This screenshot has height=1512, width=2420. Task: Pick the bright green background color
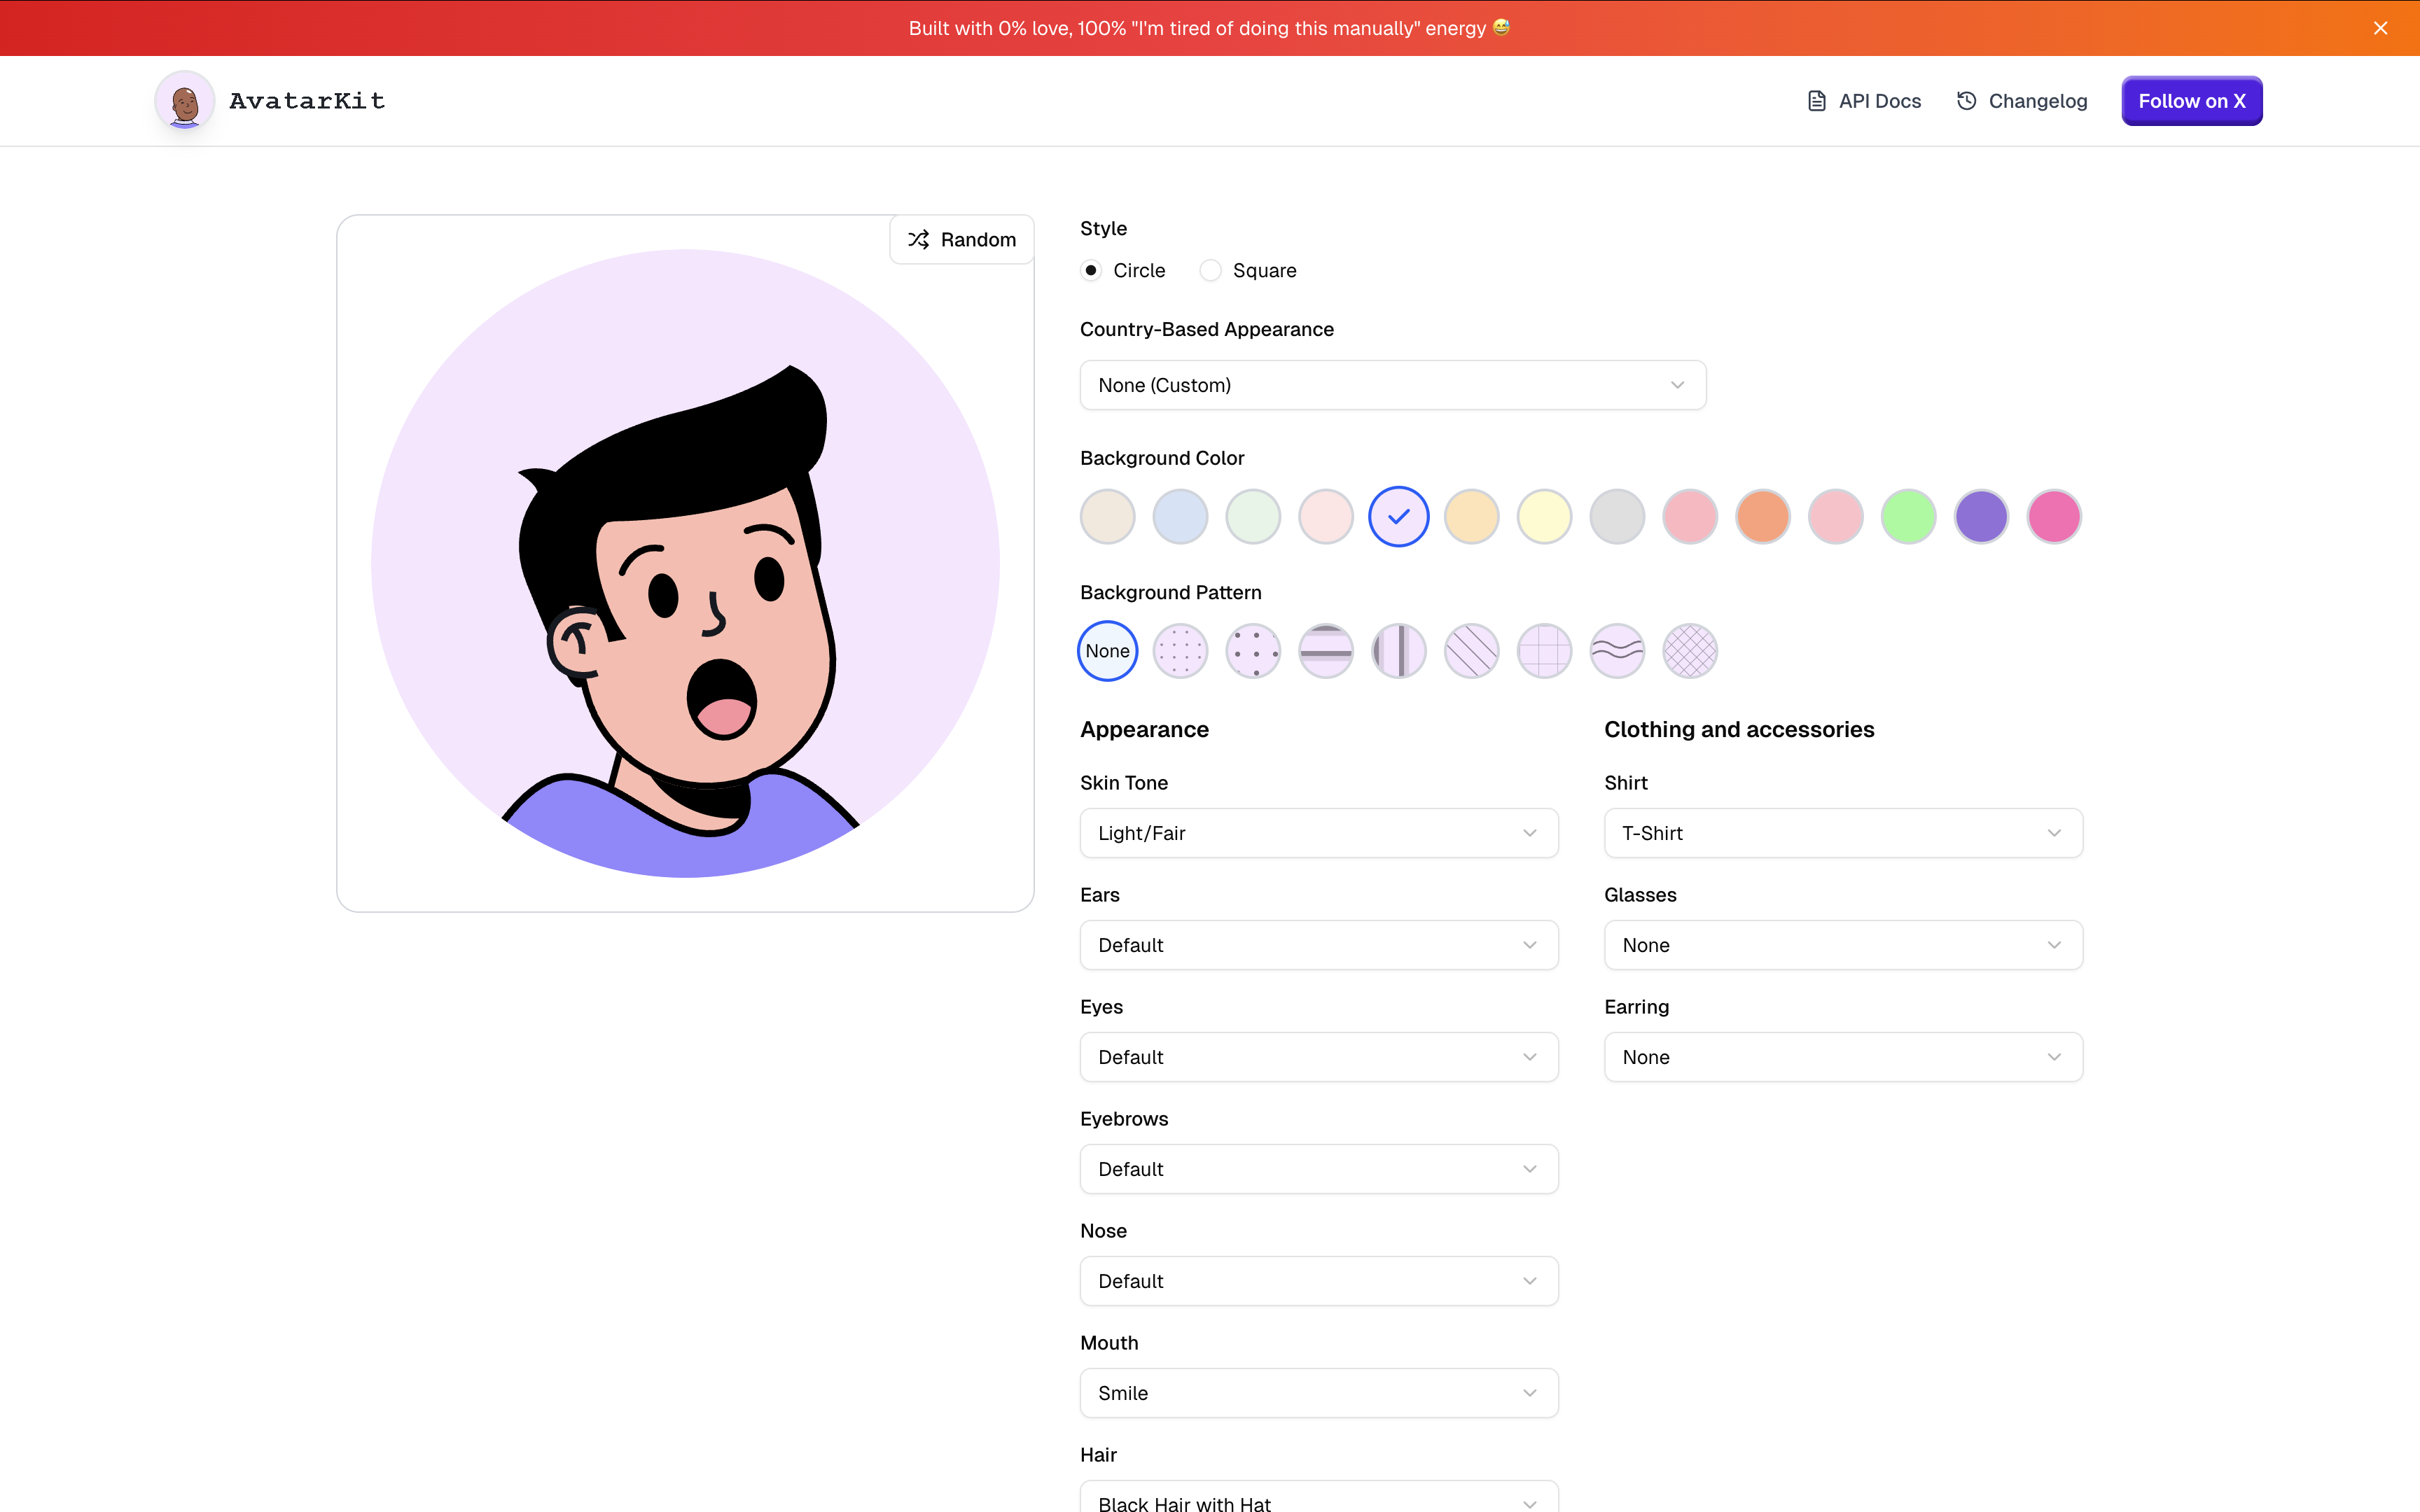click(1908, 517)
